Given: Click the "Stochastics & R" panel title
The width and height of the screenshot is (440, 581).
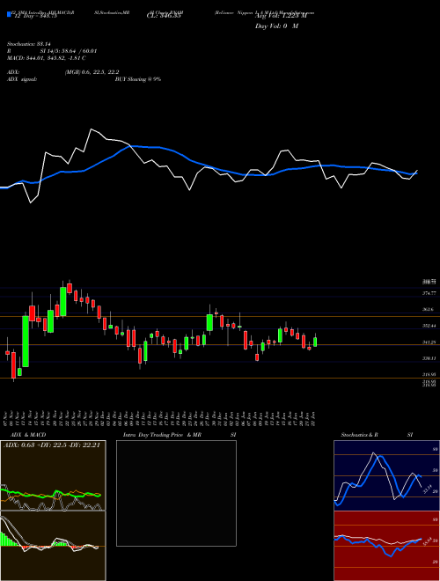Looking at the screenshot, I should coord(360,435).
